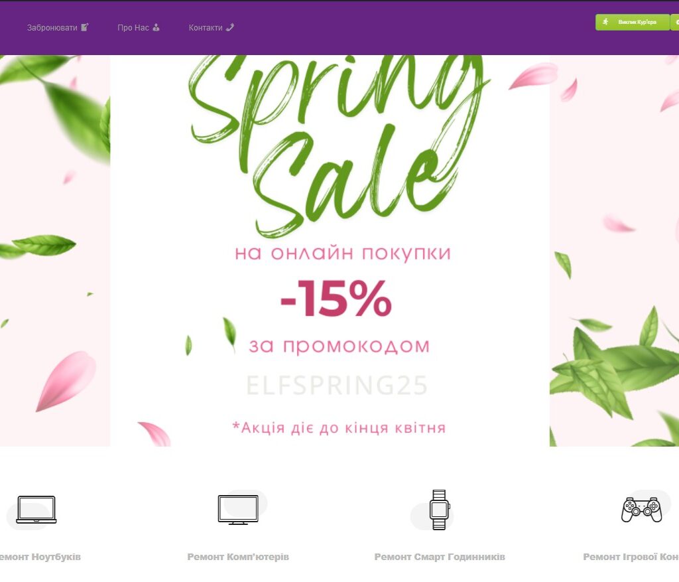Viewport: 679px width, 582px height.
Task: Open the Ремонт Ноутбуків link
Action: point(40,556)
